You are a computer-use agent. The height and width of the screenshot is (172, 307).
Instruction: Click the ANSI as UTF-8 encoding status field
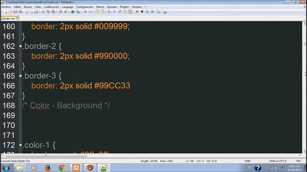point(278,161)
